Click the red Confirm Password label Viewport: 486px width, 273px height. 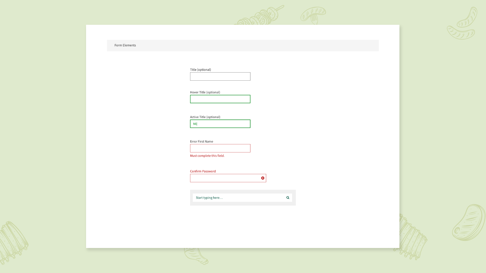pos(203,171)
